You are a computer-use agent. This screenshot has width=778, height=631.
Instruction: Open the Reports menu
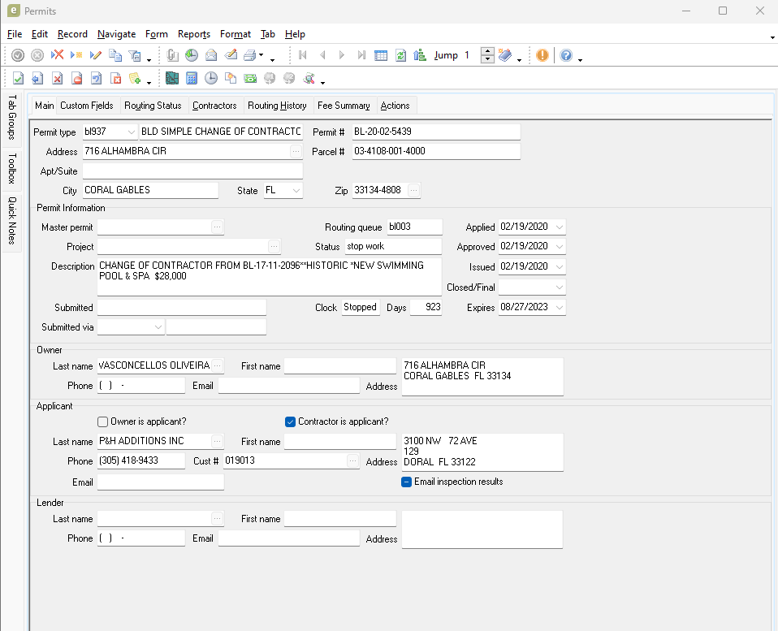(x=194, y=34)
